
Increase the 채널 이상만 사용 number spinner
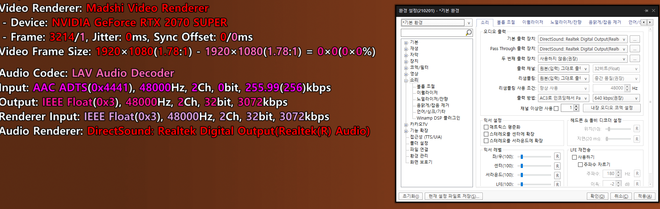click(x=576, y=106)
